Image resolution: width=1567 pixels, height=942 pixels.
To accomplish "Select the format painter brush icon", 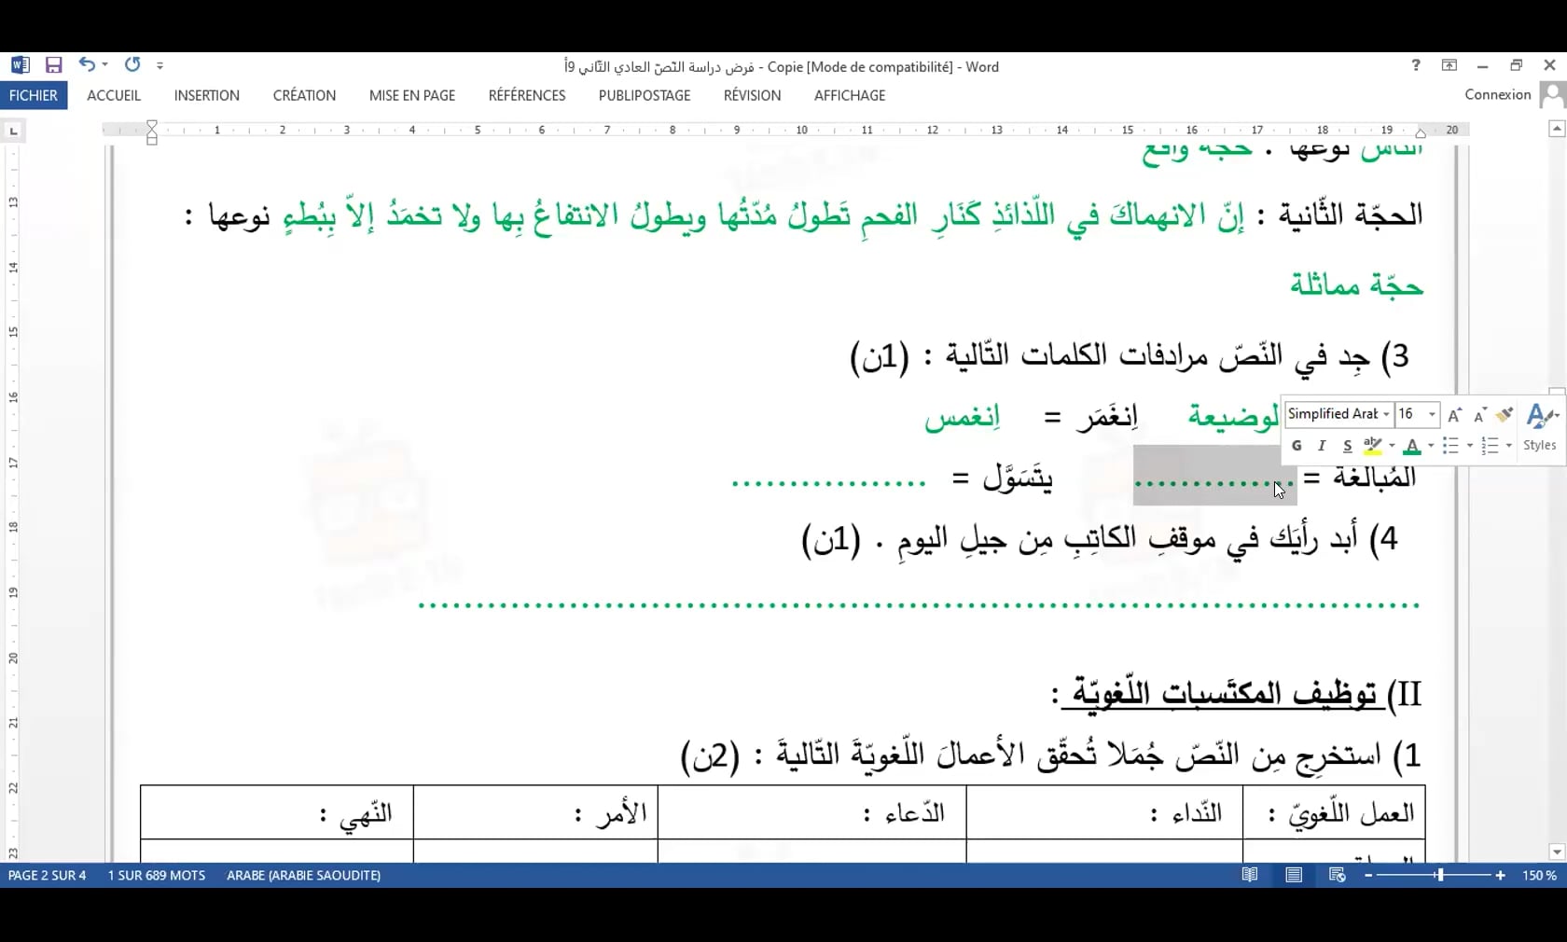I will click(1504, 415).
